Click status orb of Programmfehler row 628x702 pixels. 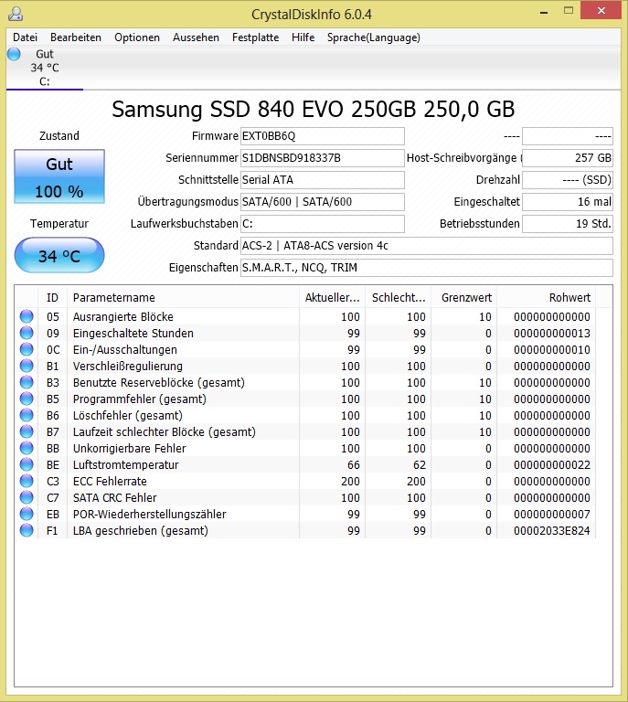click(x=27, y=399)
